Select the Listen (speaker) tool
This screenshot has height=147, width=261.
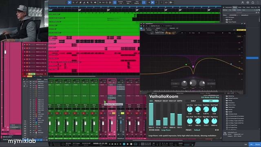pyautogui.click(x=95, y=2)
